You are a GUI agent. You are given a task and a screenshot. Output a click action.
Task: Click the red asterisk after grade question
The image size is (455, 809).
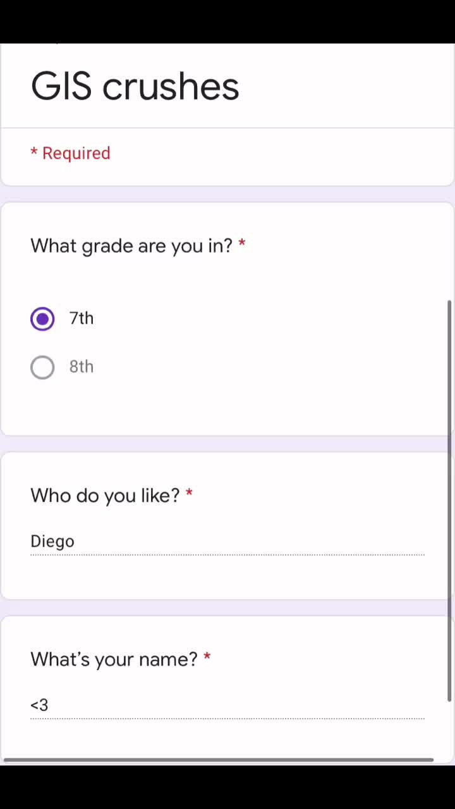242,243
